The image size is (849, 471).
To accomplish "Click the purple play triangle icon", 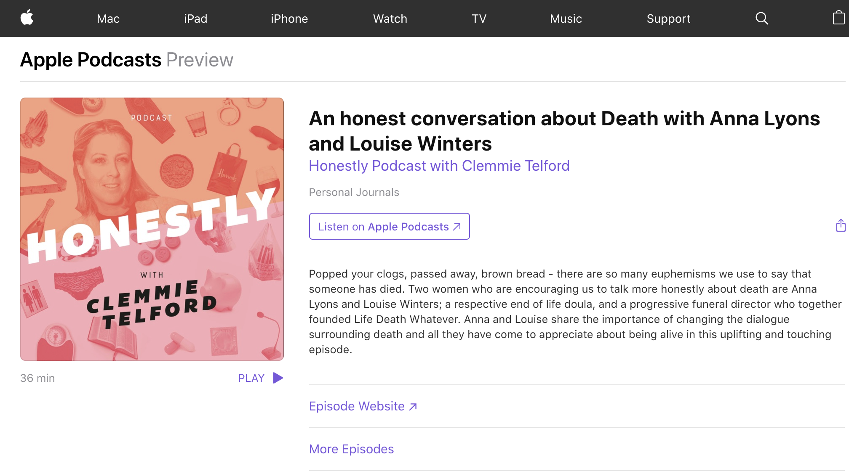I will pos(278,378).
